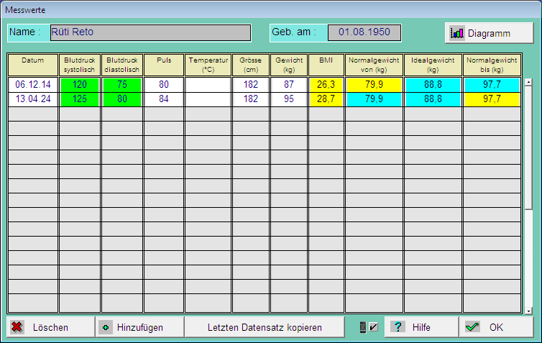Image resolution: width=542 pixels, height=343 pixels.
Task: Click the Name field Rüti Reto
Action: pos(150,32)
